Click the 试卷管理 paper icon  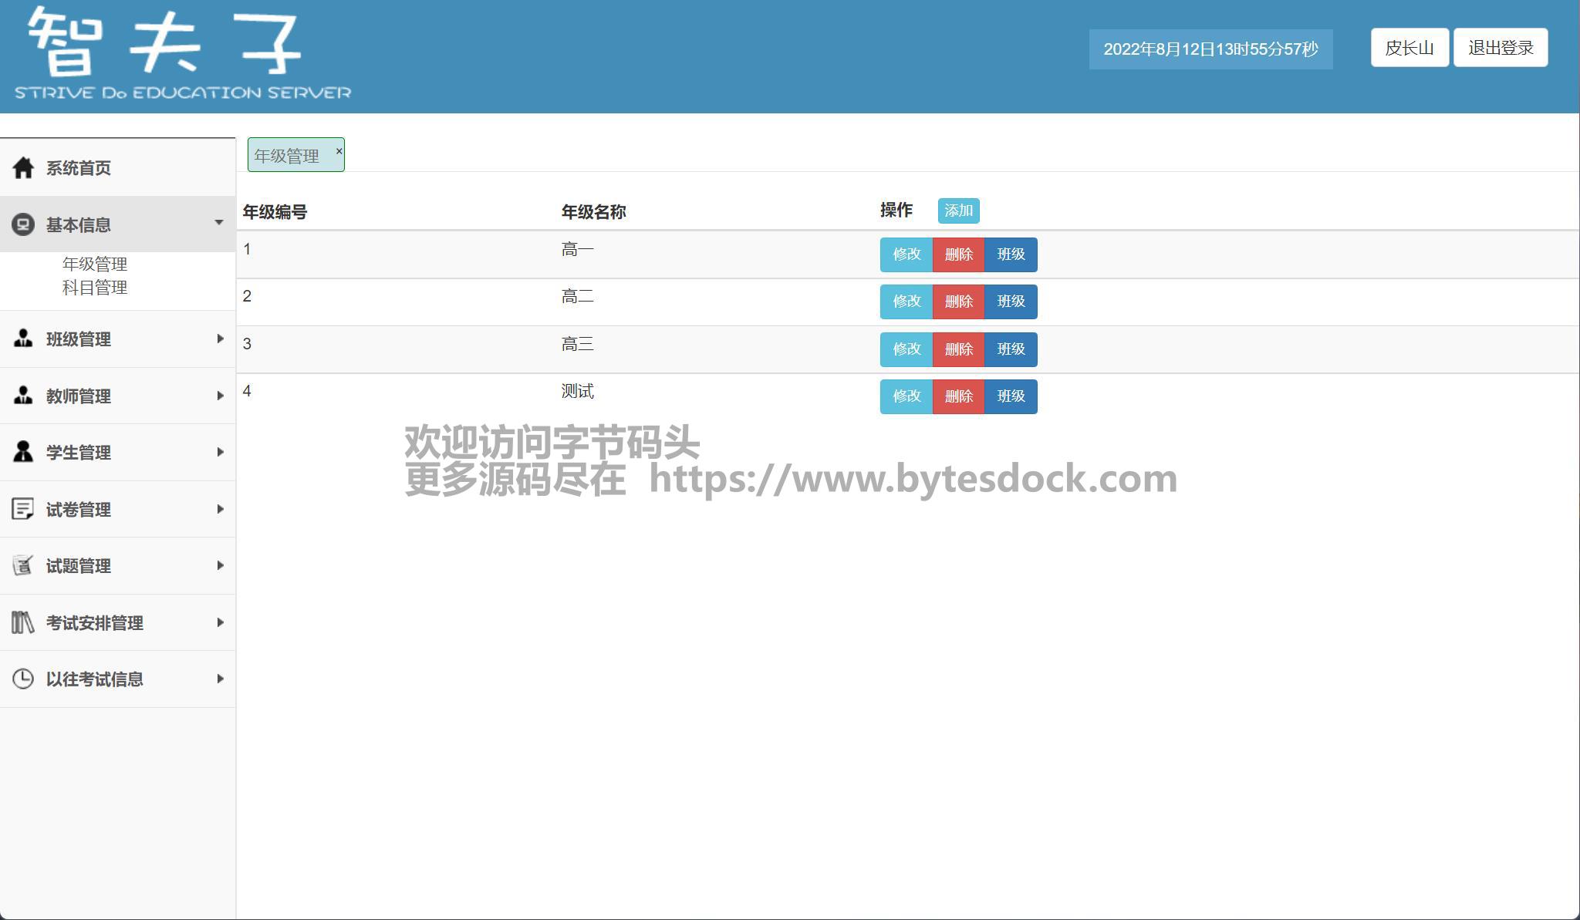[x=23, y=509]
